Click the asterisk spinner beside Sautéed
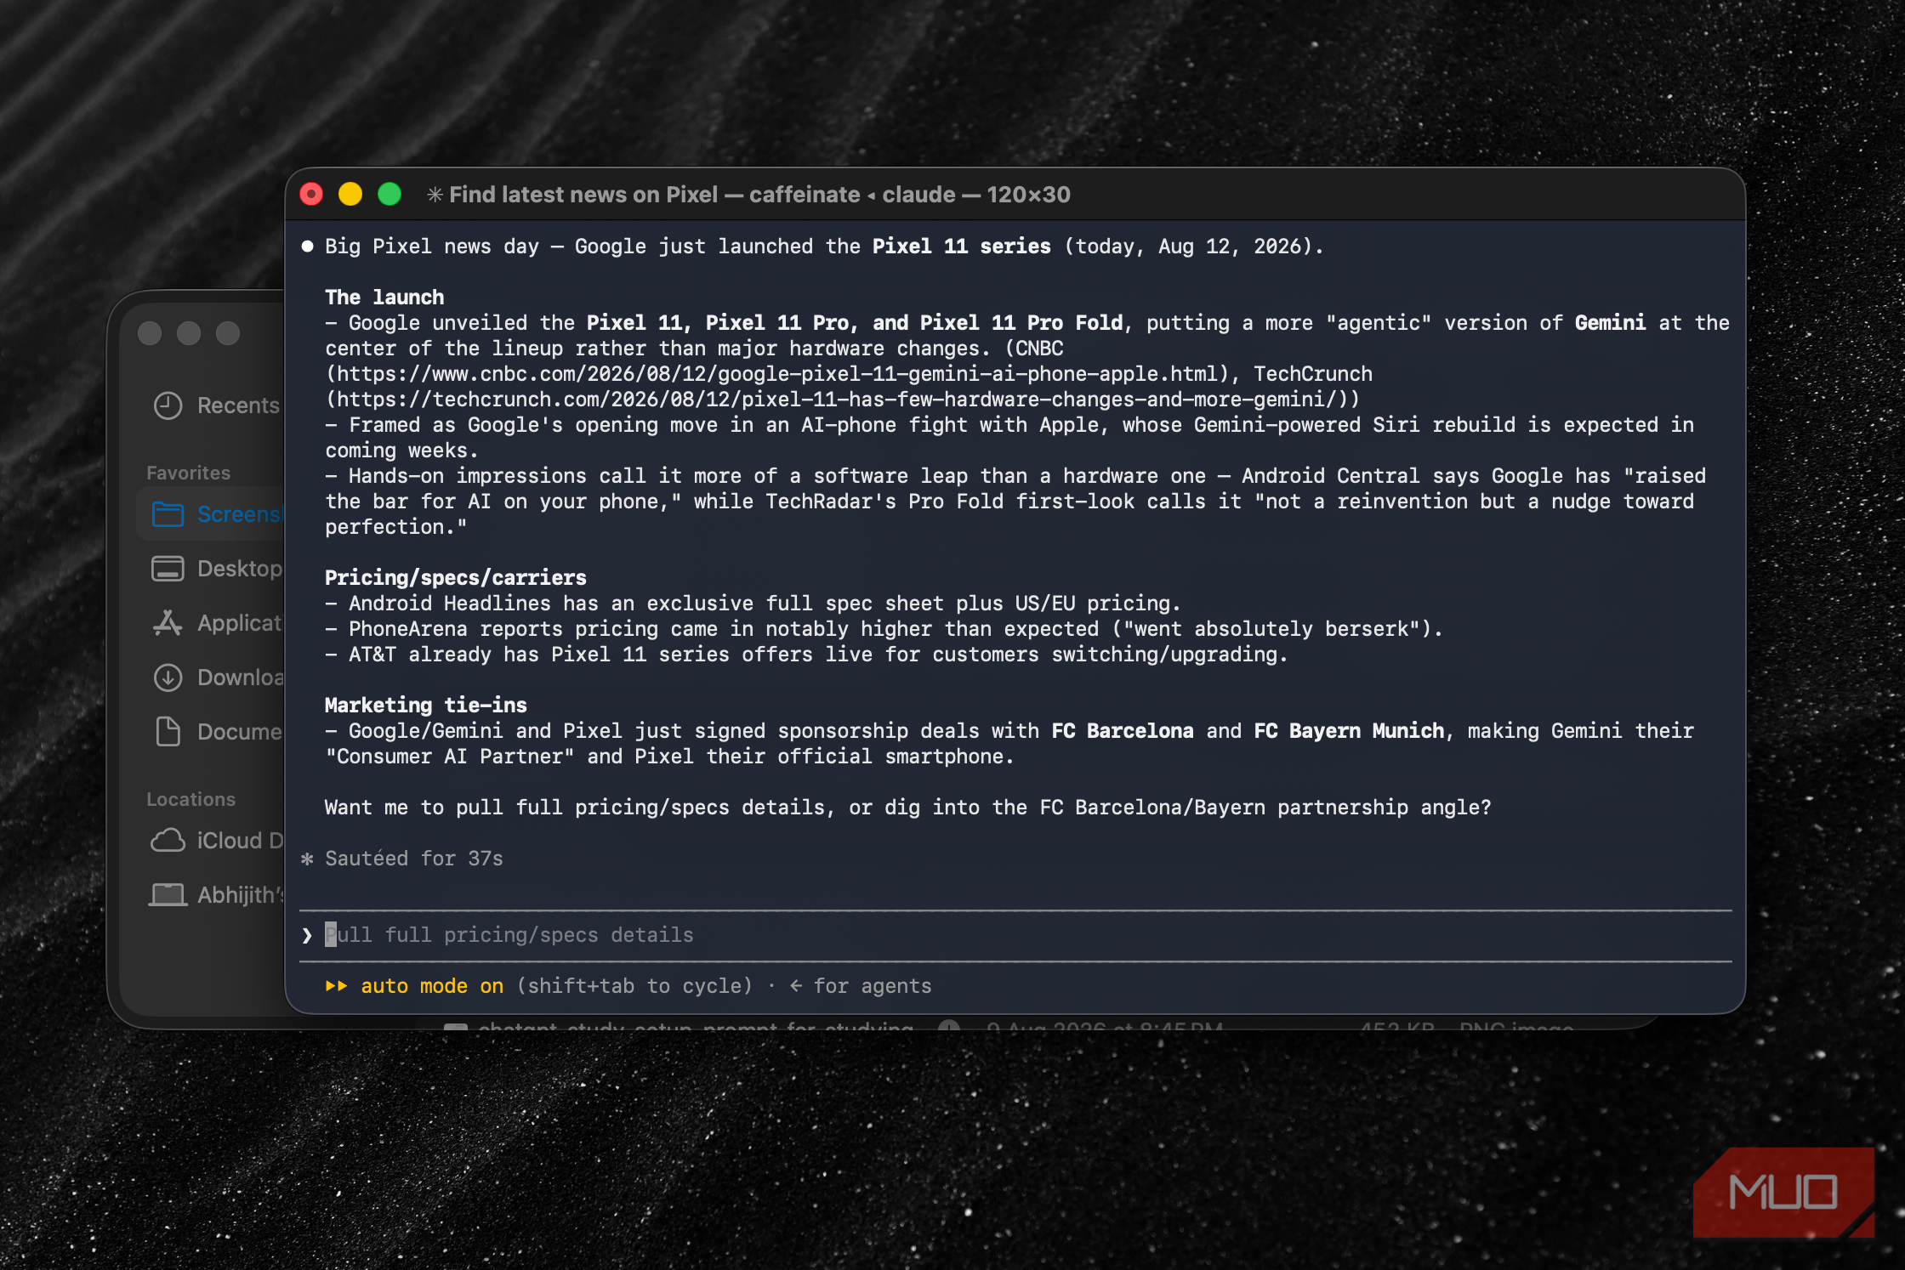 coord(307,859)
